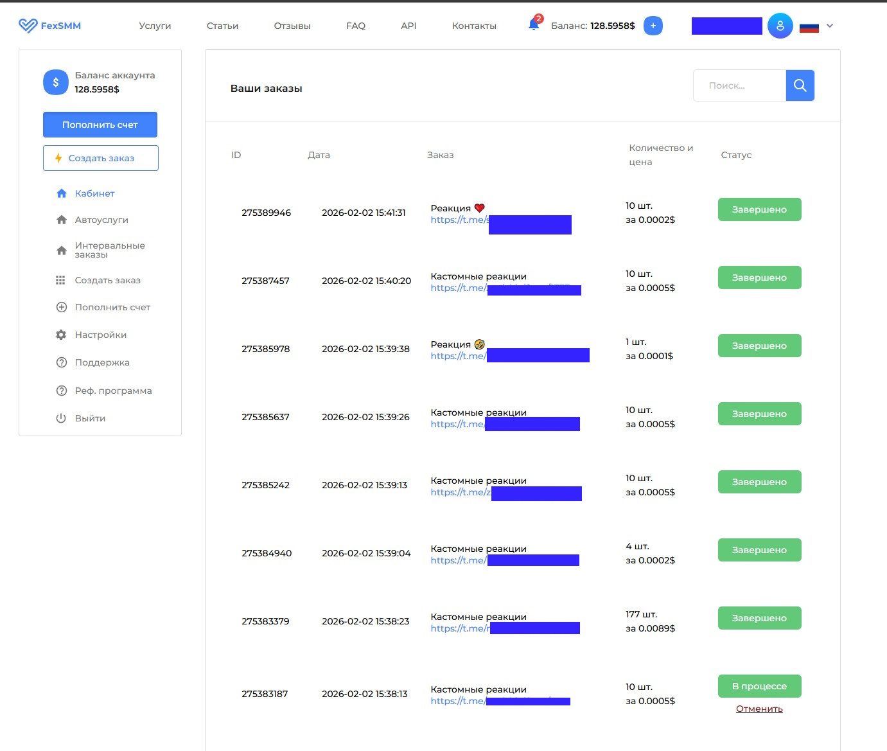The height and width of the screenshot is (751, 887).
Task: Click the blue plus add-balance icon
Action: 653,26
